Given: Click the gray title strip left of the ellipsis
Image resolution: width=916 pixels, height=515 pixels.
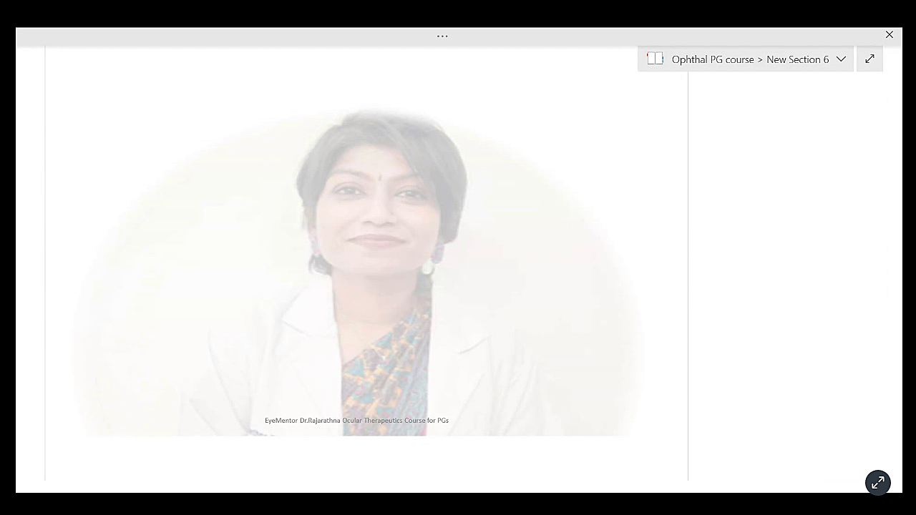Looking at the screenshot, I should click(x=215, y=36).
